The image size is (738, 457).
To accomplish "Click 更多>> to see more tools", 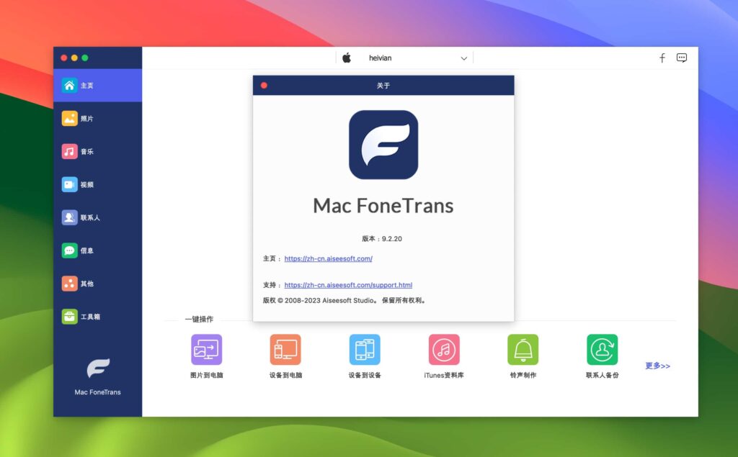I will (x=657, y=366).
